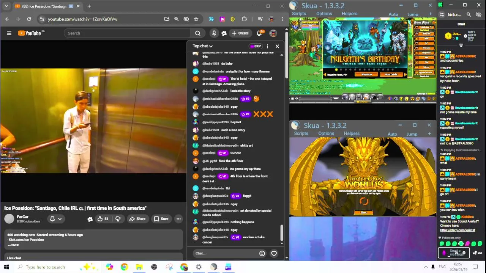The width and height of the screenshot is (486, 273).
Task: Open Word from the taskbar
Action: [228, 267]
